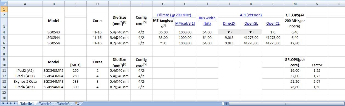Open the Tabelle1 sheet tab

tap(27, 104)
